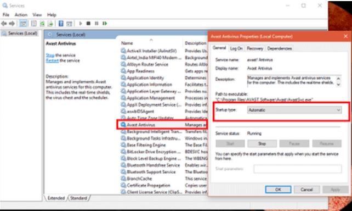Click the green Refresh toolbar icon

42,23
